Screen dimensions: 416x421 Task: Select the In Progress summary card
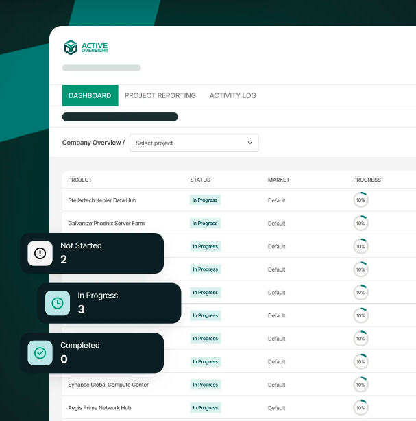109,303
